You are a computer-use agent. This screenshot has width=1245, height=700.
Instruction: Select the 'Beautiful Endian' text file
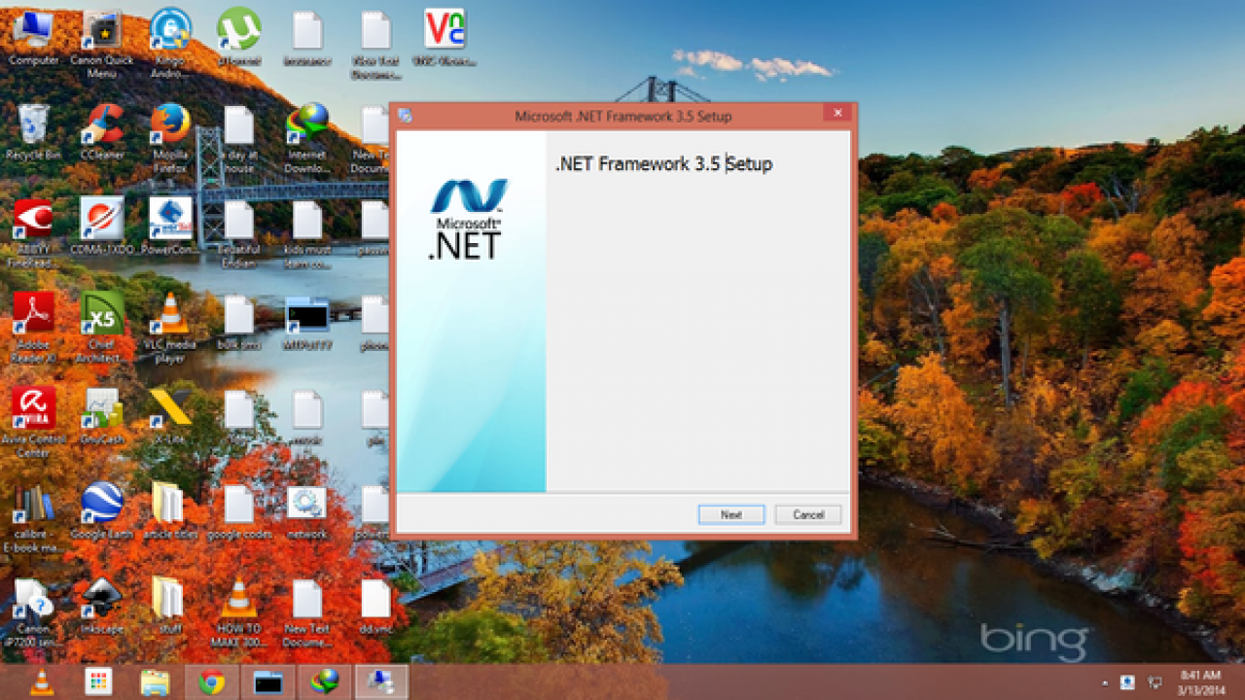[x=239, y=233]
